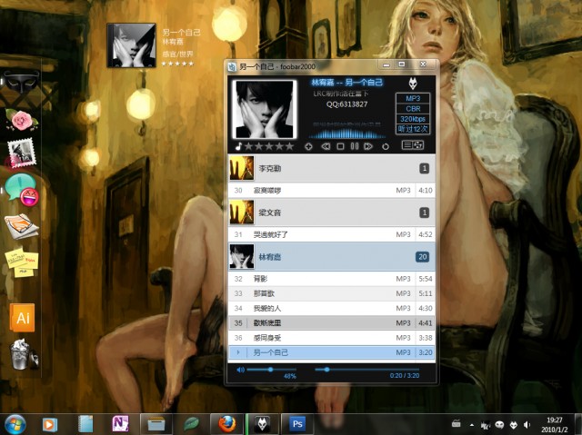Screen dimensions: 582x435
Task: Select track 36 with duration 3:38
Action: pos(331,338)
